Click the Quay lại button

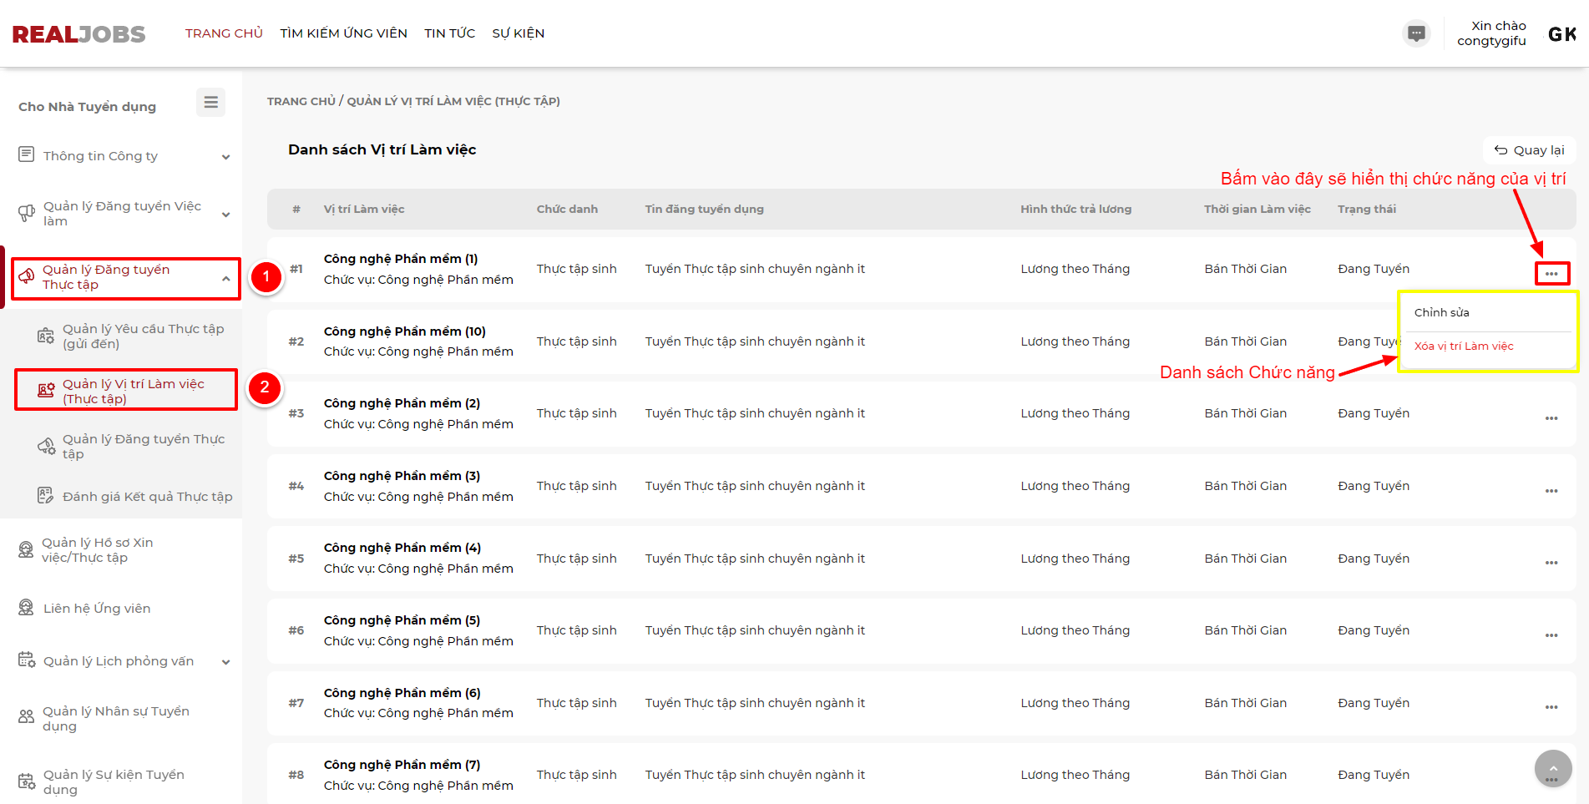1529,150
